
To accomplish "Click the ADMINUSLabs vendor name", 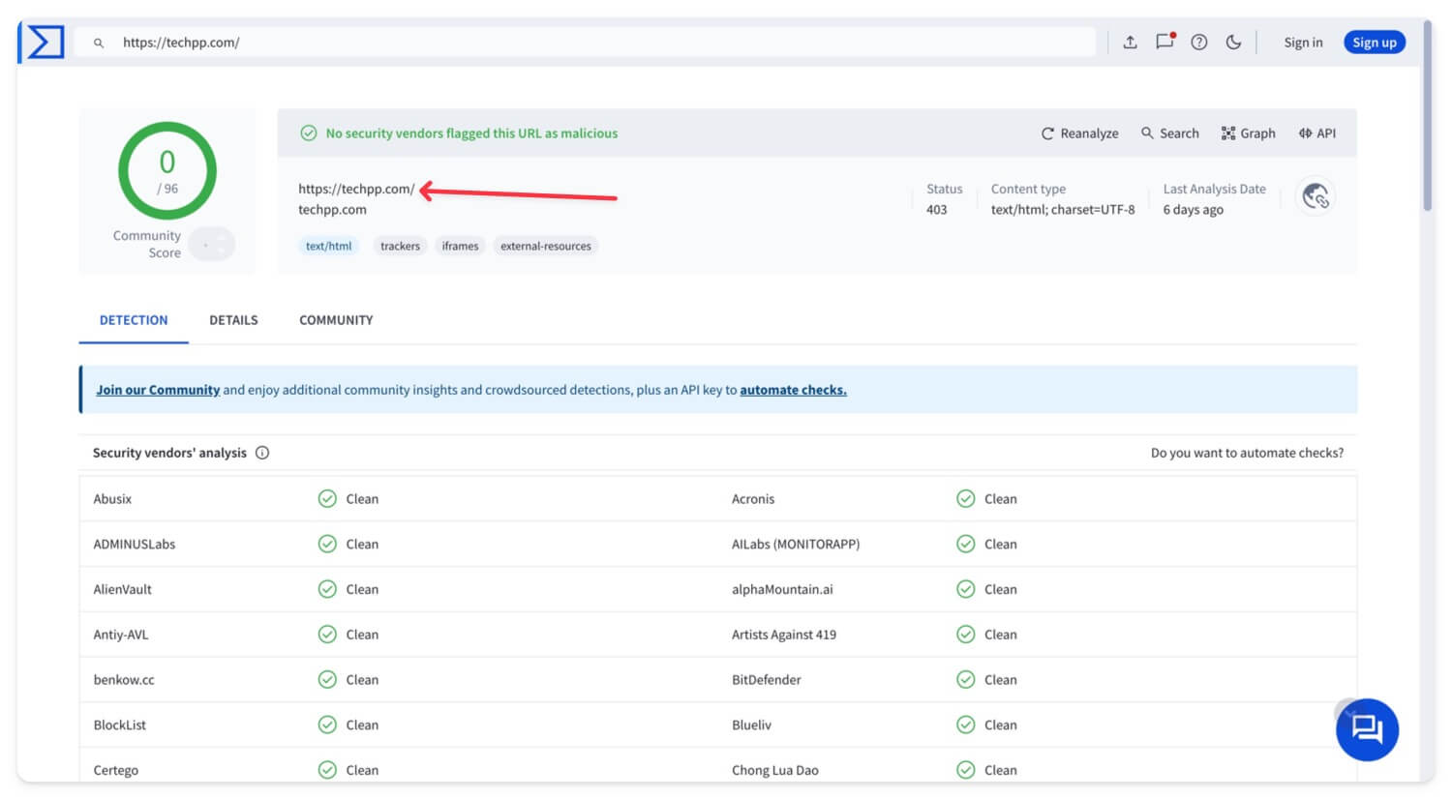I will [x=135, y=545].
